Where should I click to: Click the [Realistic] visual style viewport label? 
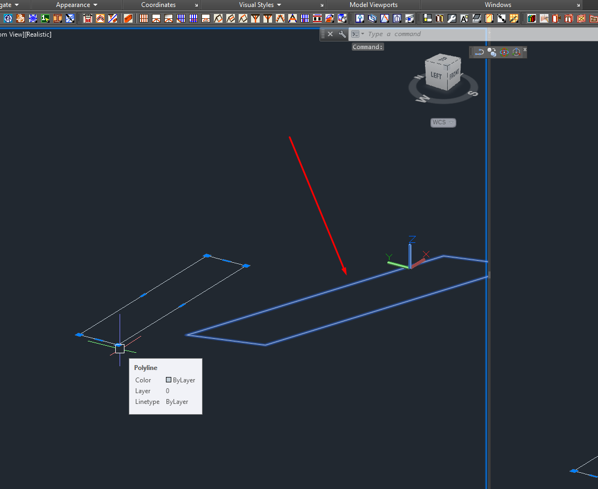(38, 34)
